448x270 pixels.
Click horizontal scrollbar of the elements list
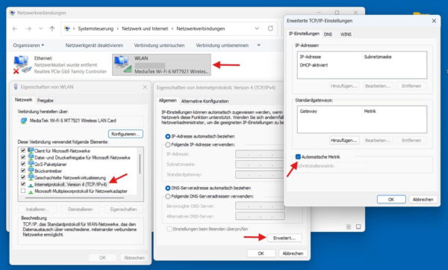click(x=75, y=197)
